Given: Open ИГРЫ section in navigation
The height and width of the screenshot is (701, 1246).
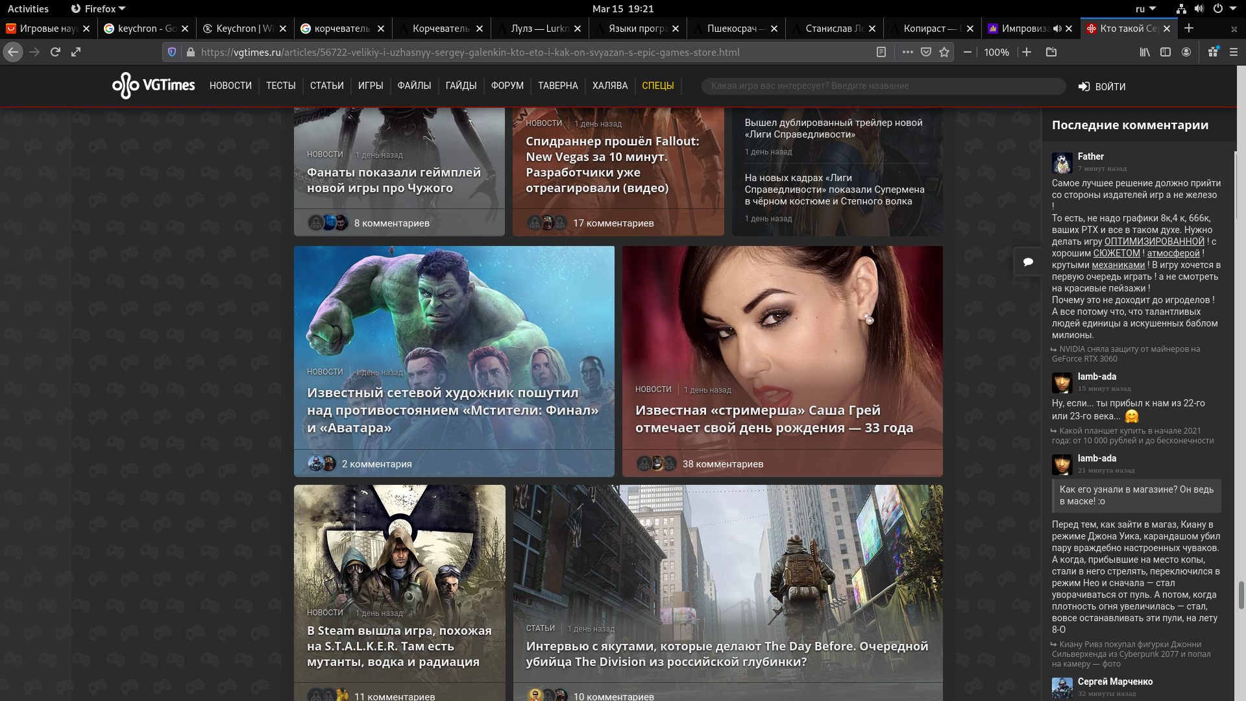Looking at the screenshot, I should pyautogui.click(x=371, y=86).
